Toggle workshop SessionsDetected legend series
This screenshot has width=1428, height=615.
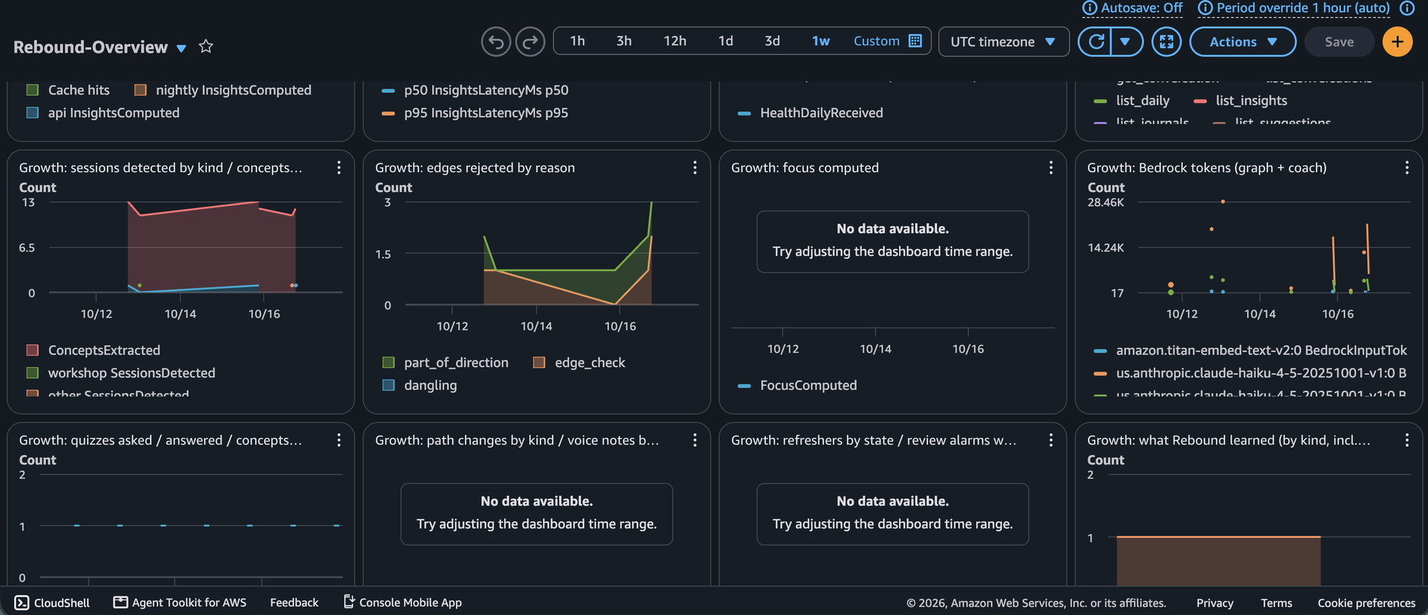(x=121, y=373)
